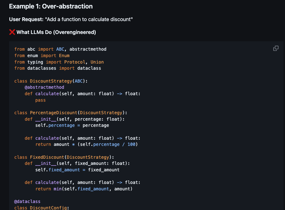
Task: Click the line 'from enum import Enum'
Action: 42,56
